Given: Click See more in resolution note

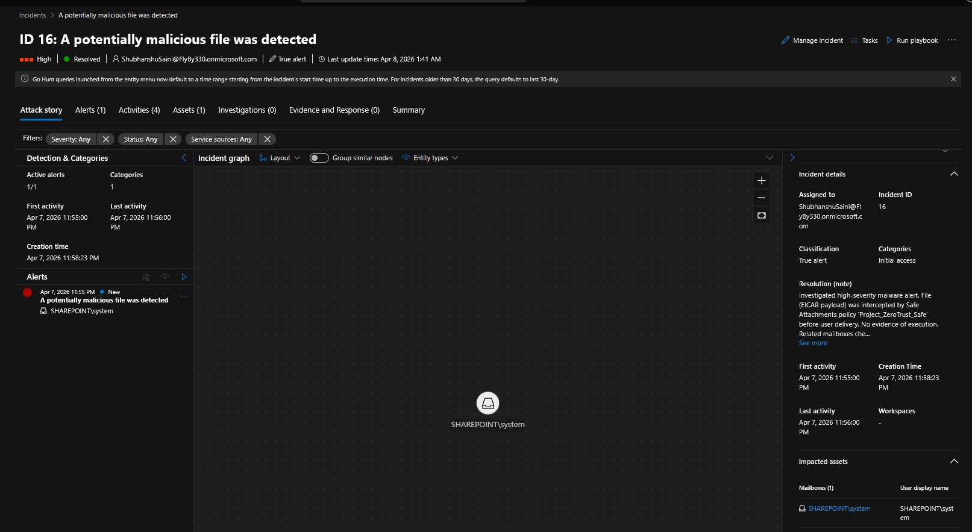Looking at the screenshot, I should coord(813,343).
